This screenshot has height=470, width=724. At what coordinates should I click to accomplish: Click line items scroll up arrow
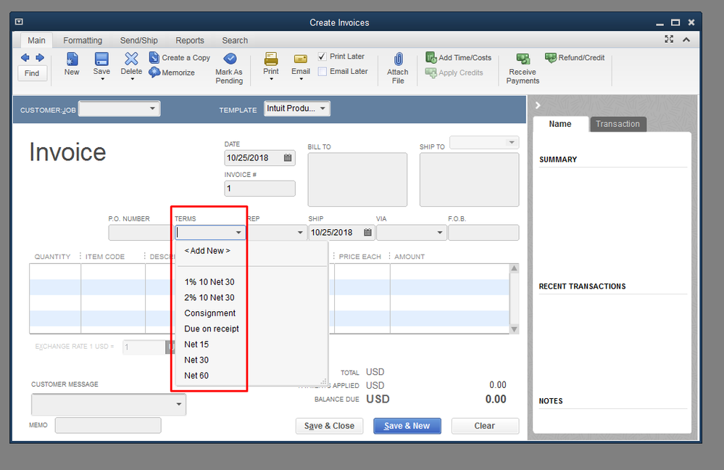tap(514, 268)
